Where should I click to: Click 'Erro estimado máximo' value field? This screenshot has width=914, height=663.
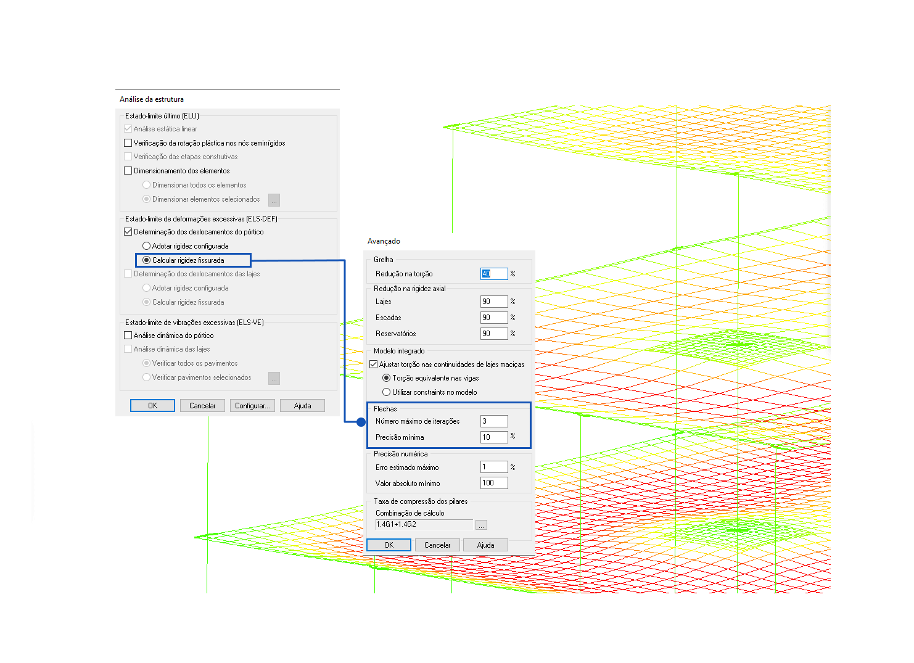(494, 467)
